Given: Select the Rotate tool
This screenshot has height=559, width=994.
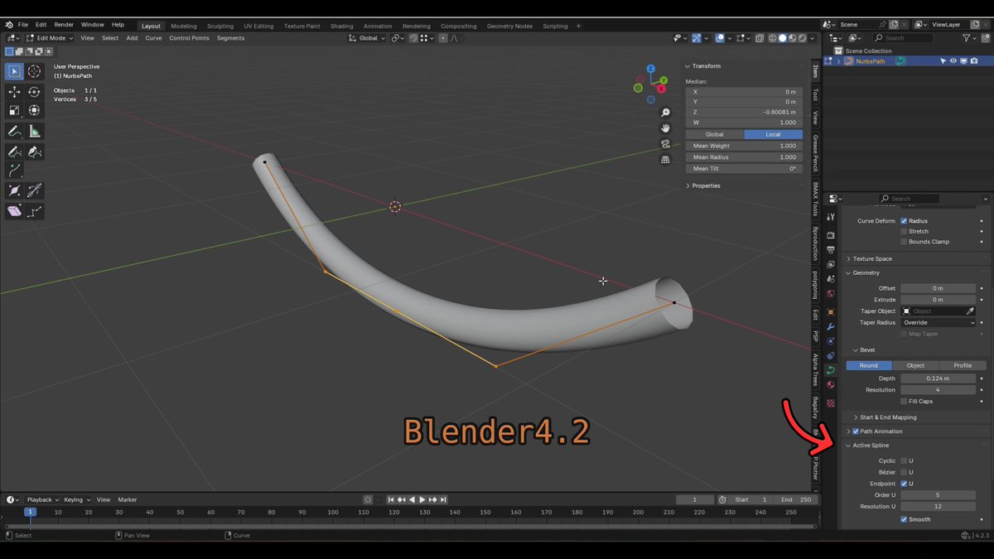Looking at the screenshot, I should point(34,92).
